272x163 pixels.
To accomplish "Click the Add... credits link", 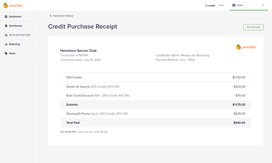I will pyautogui.click(x=222, y=5).
